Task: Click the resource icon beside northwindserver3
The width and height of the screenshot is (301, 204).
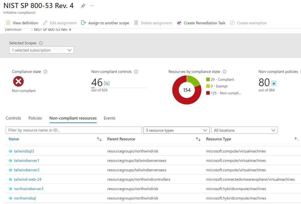Action: coord(10,189)
